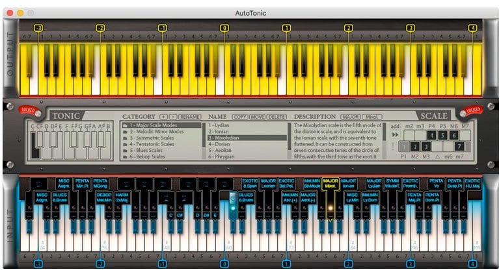Toggle scale interval cell 5 (P5)
This screenshot has width=501, height=276.
tap(443, 135)
